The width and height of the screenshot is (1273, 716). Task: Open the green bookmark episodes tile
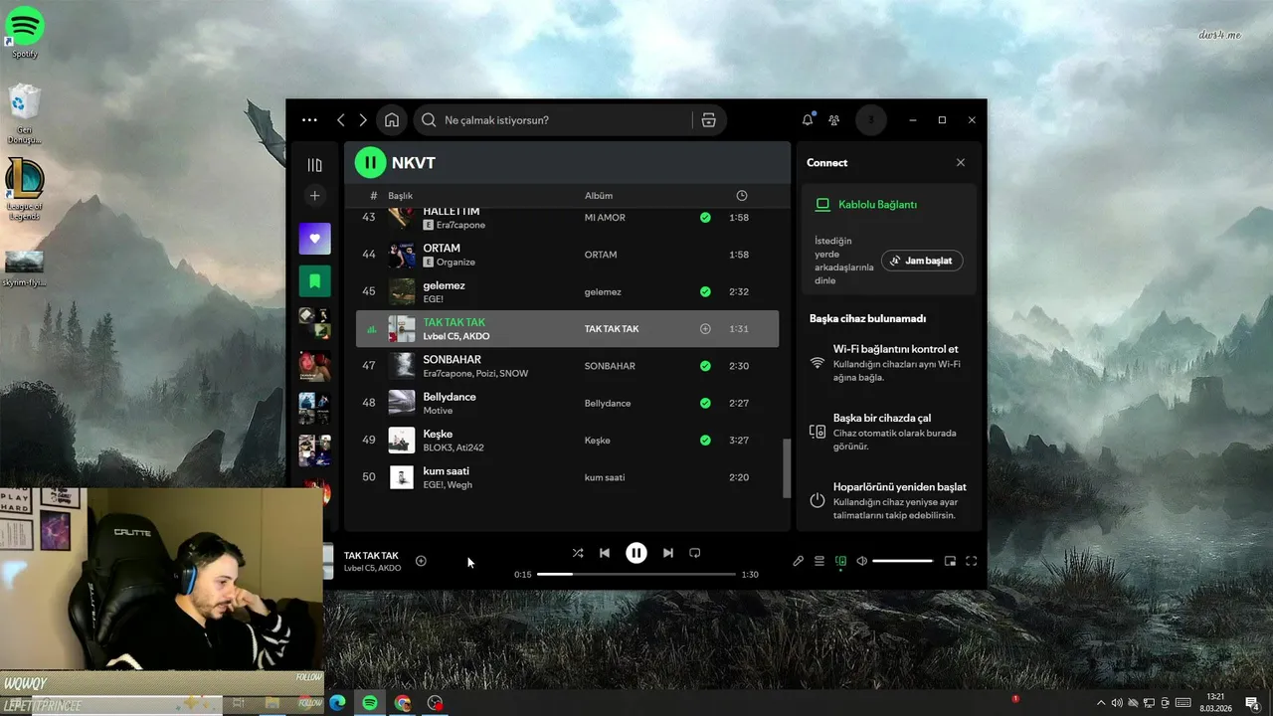(x=314, y=281)
